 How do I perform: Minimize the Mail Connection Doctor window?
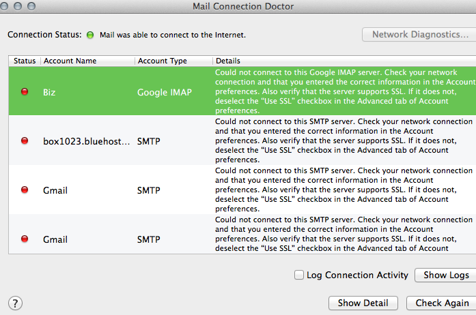click(x=22, y=6)
